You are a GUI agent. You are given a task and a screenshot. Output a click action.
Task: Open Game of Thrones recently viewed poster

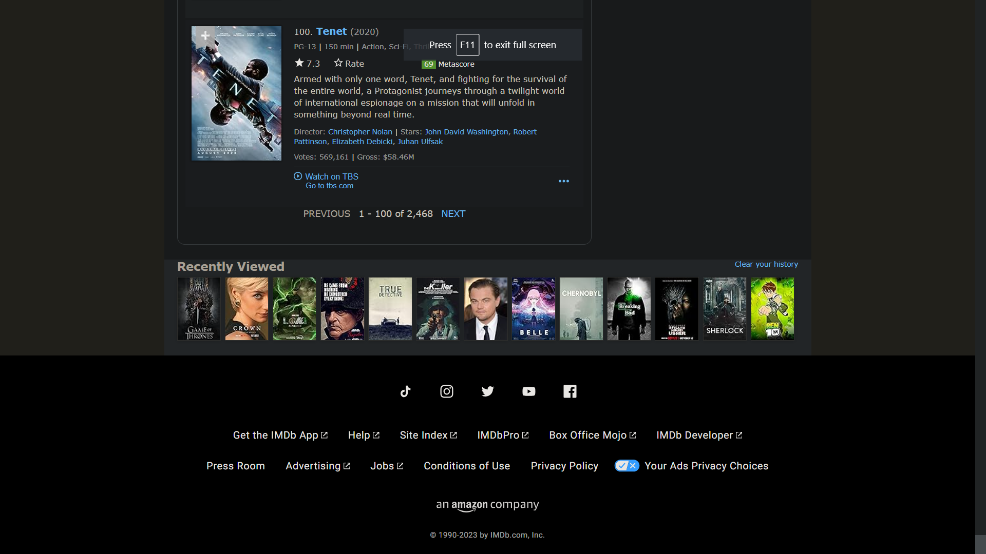tap(199, 309)
